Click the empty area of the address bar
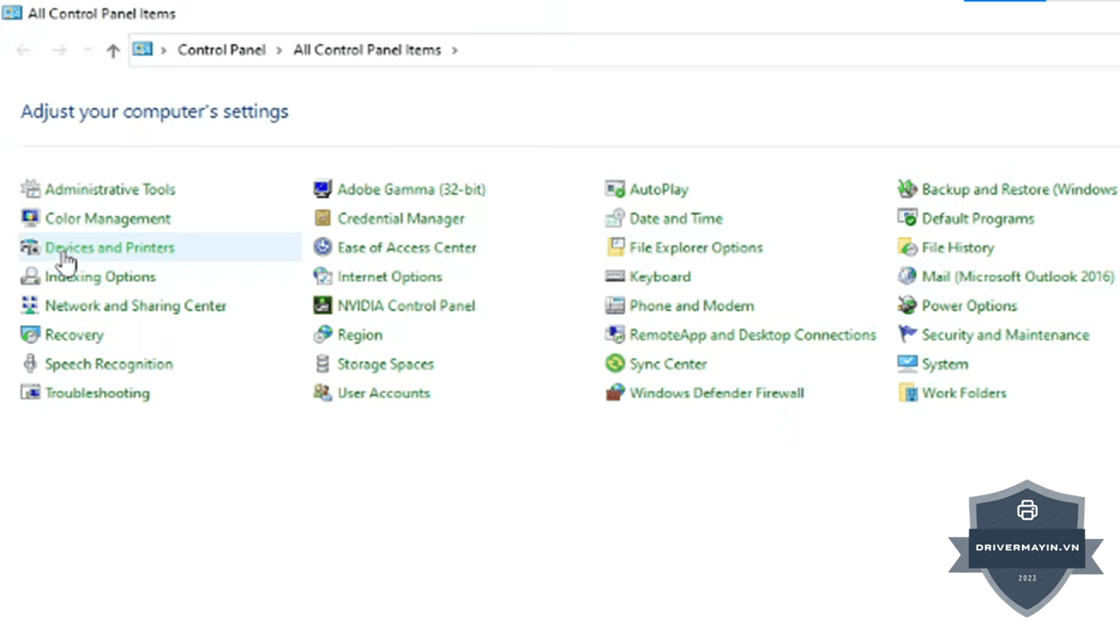This screenshot has width=1120, height=630. pyautogui.click(x=787, y=50)
